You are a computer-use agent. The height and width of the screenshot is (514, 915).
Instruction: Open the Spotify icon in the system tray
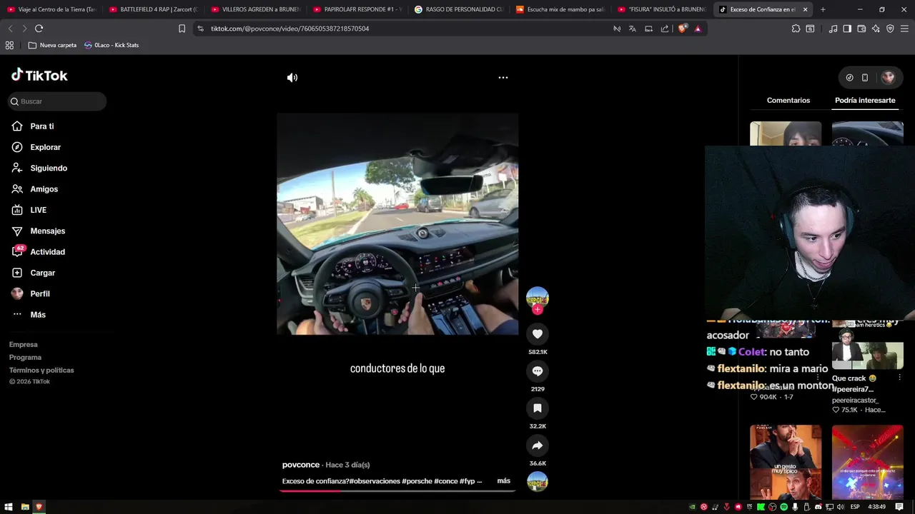coord(783,507)
